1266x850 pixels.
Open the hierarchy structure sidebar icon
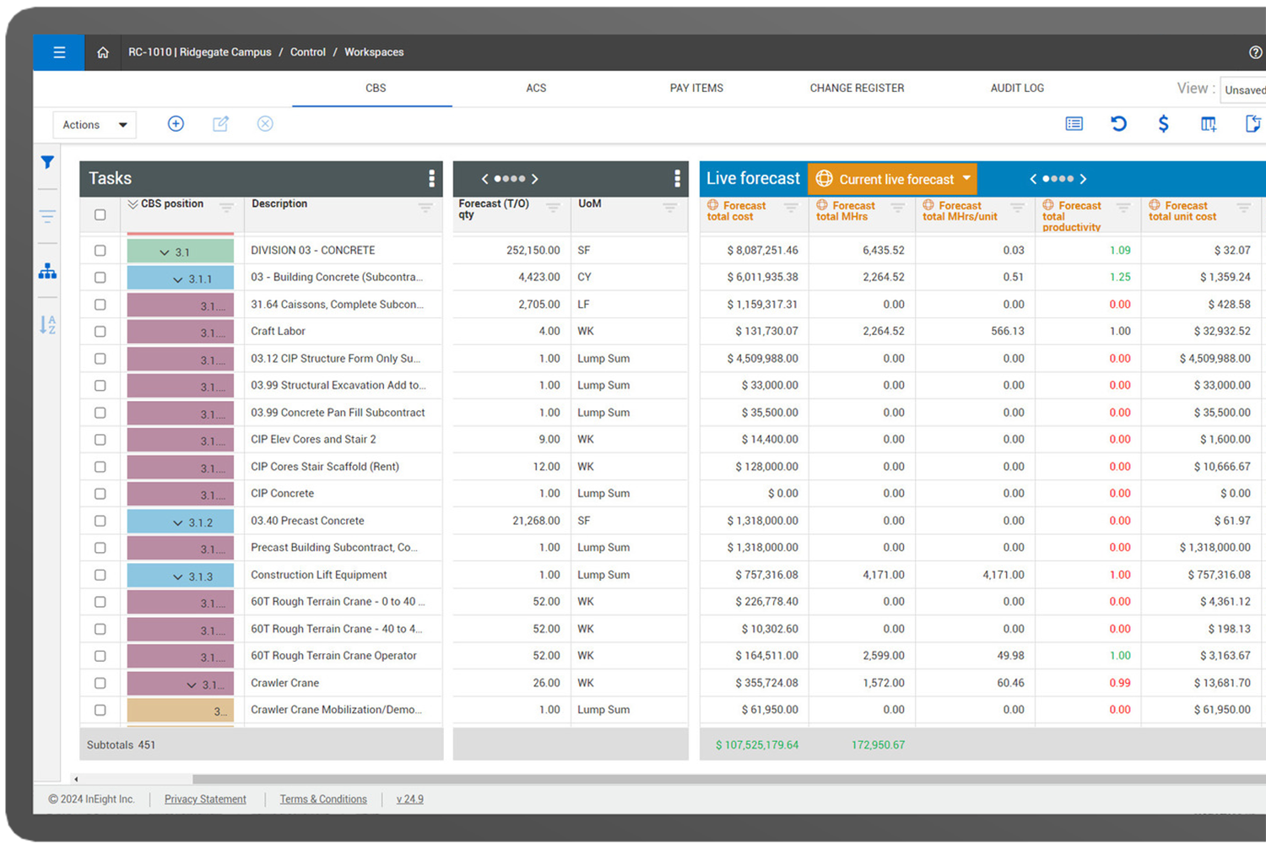coord(48,271)
